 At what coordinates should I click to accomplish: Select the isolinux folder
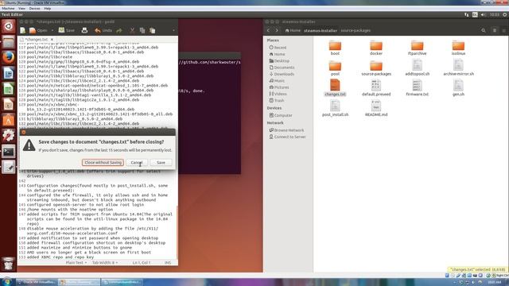458,48
